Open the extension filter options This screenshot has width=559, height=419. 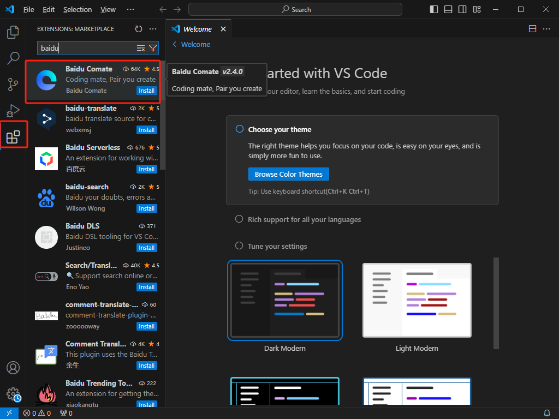coord(153,48)
